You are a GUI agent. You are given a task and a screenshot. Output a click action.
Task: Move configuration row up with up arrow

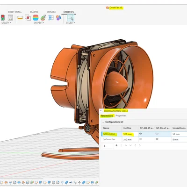pyautogui.click(x=126, y=145)
